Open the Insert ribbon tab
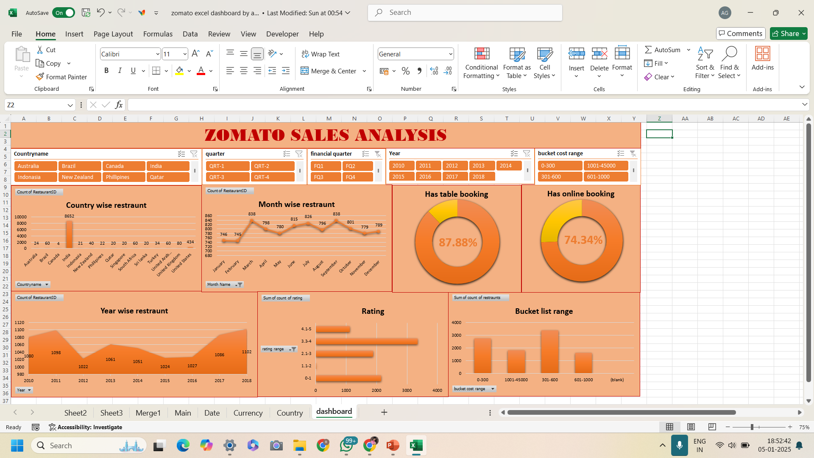814x458 pixels. pyautogui.click(x=74, y=34)
